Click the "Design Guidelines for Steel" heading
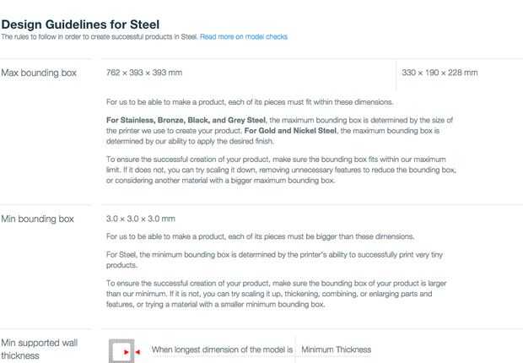The image size is (523, 363). [x=80, y=24]
